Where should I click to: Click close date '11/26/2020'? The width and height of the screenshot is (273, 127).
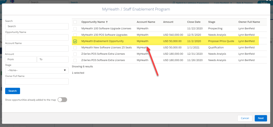tap(195, 60)
